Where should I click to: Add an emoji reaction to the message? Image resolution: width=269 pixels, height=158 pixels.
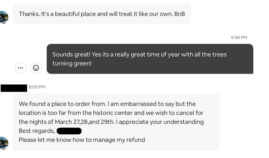36,68
